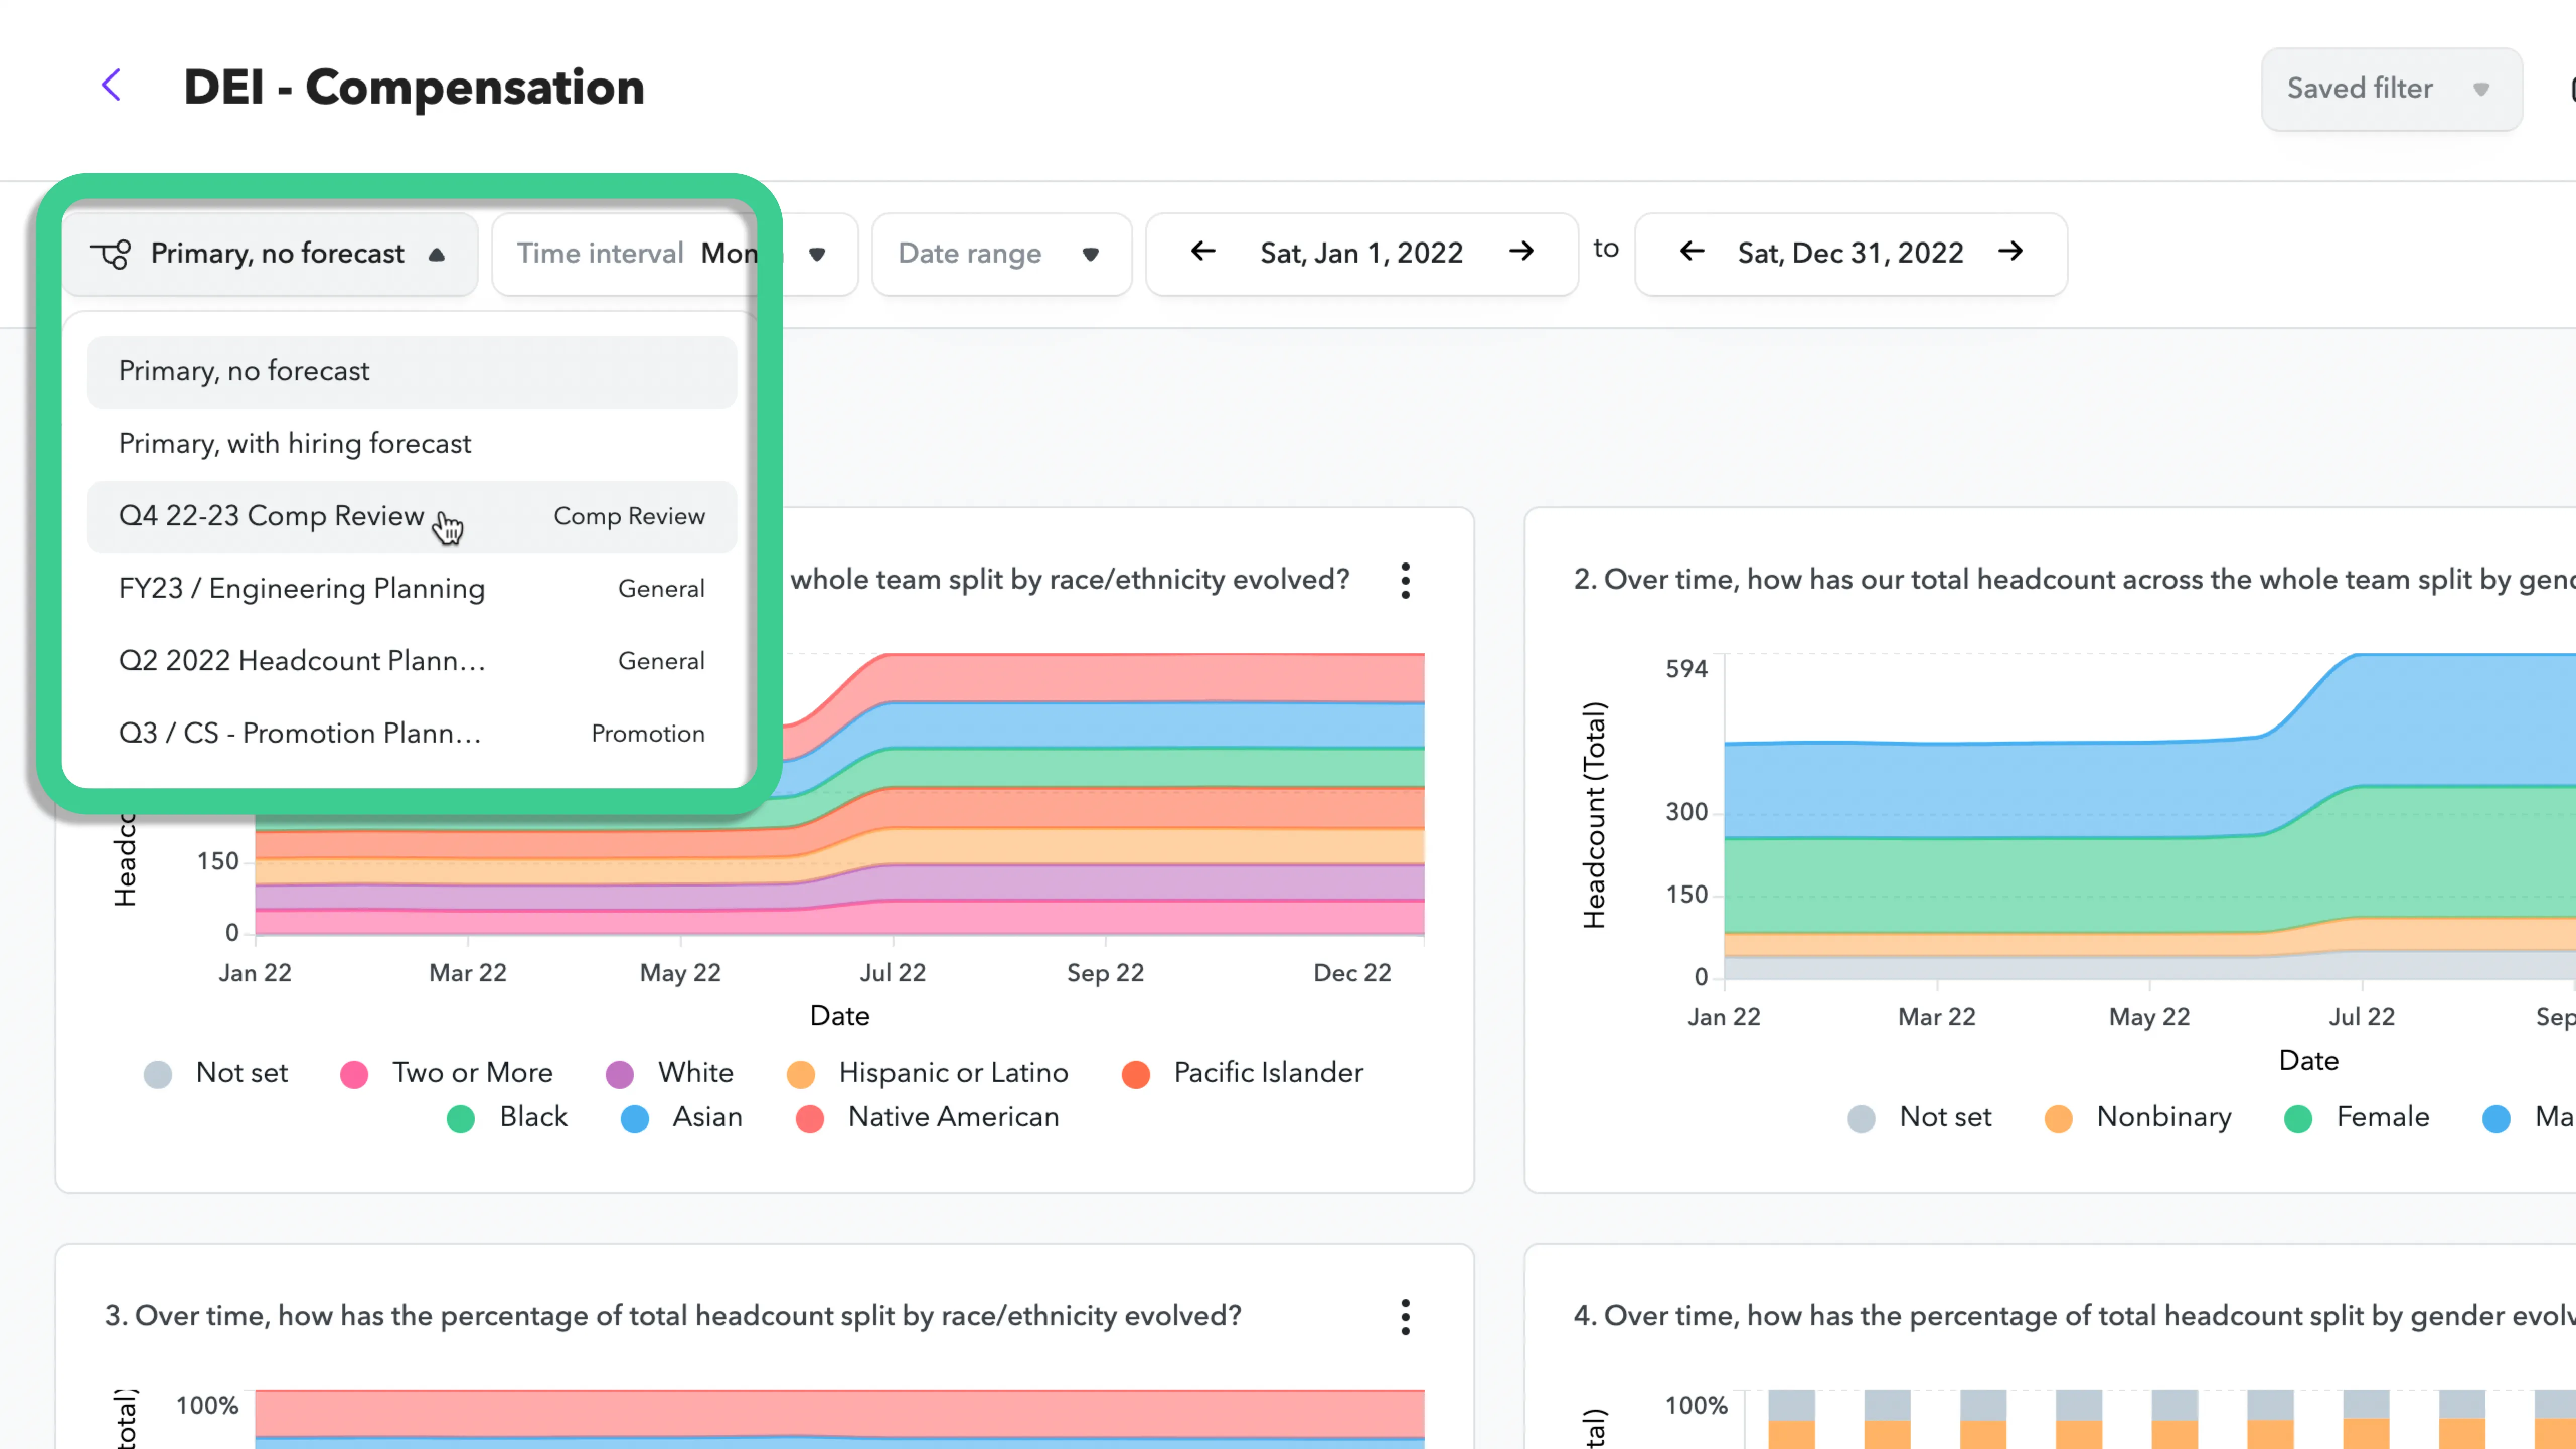Toggle Pacific Islander legend swatch
Viewport: 2576px width, 1449px height.
pos(1136,1074)
